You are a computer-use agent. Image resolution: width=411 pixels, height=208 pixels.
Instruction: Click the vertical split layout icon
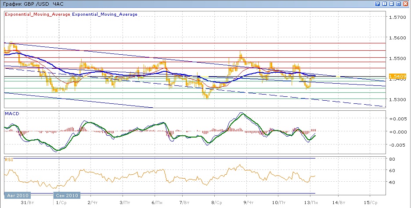(384, 4)
